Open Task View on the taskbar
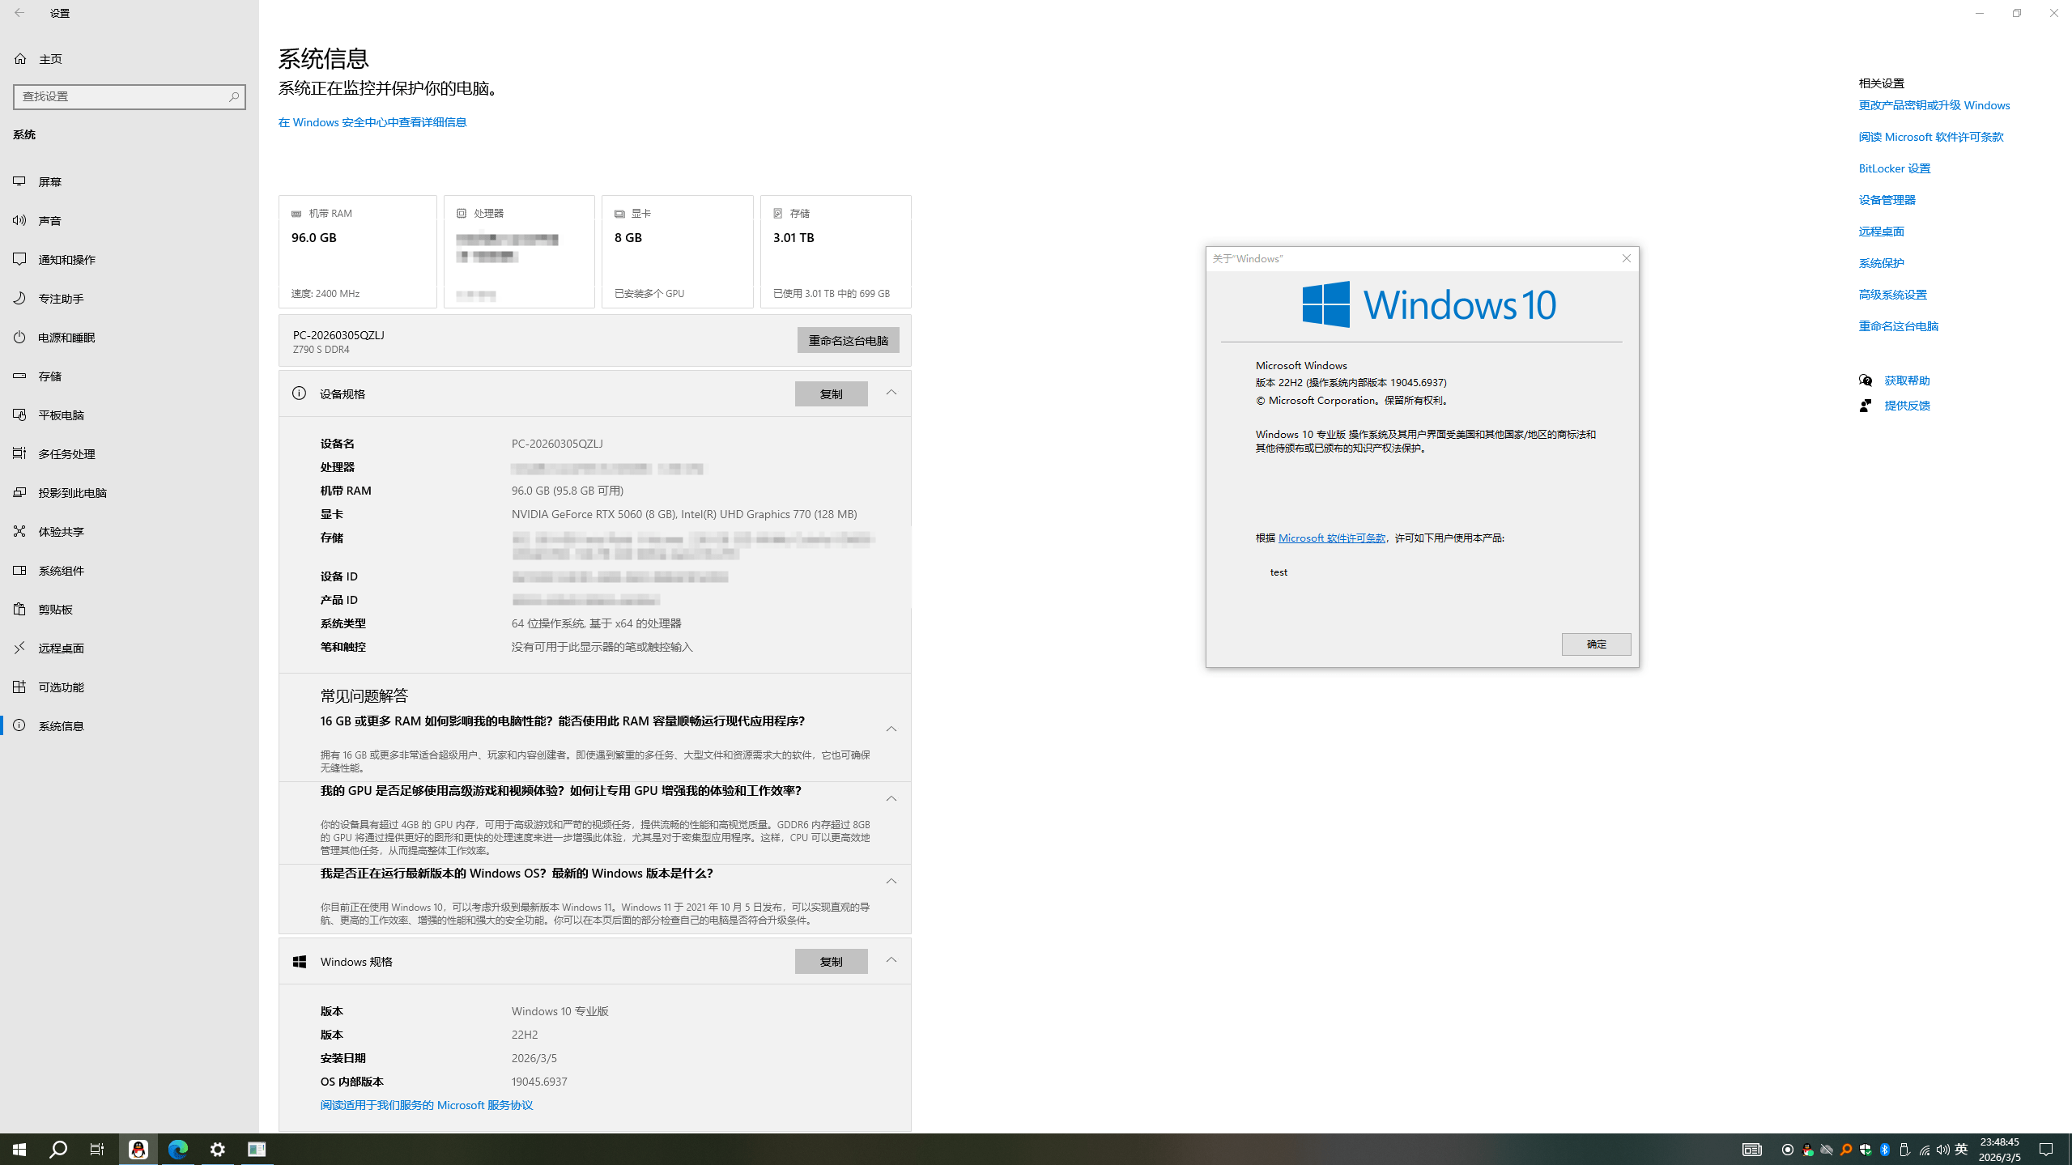The image size is (2072, 1165). point(96,1149)
